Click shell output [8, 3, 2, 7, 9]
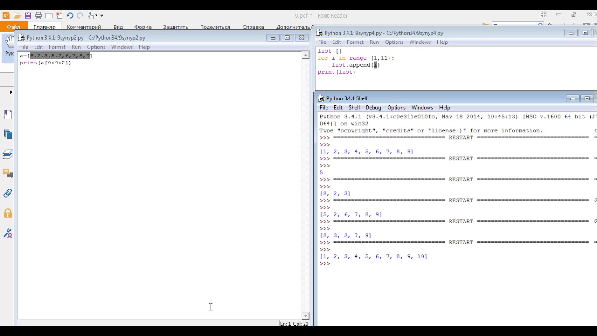This screenshot has height=336, width=597. pos(346,236)
